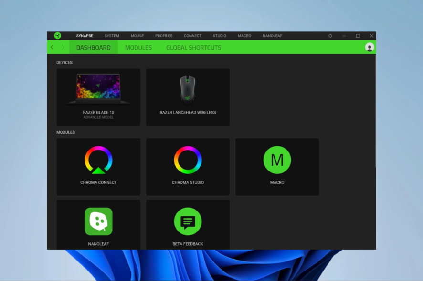This screenshot has height=281, width=423.
Task: Click the Advanced Model subtitle
Action: 98,117
